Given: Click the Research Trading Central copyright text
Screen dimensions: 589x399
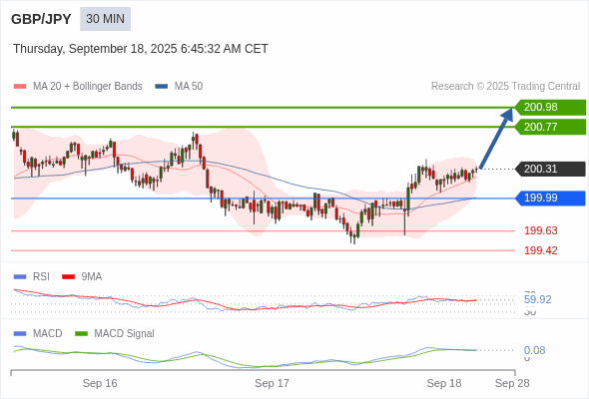Looking at the screenshot, I should click(x=505, y=87).
